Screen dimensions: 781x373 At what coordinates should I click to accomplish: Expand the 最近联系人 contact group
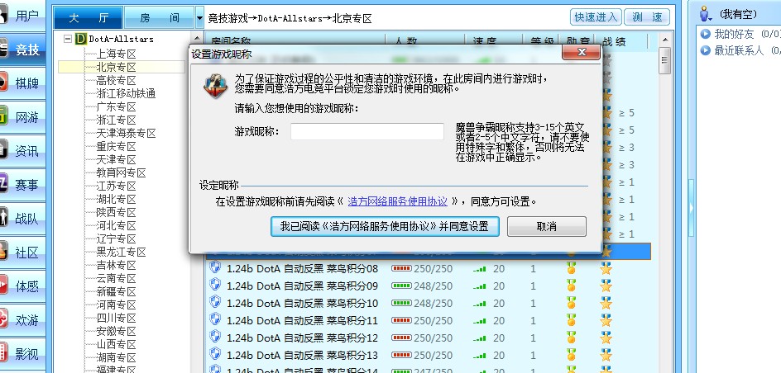[x=705, y=50]
